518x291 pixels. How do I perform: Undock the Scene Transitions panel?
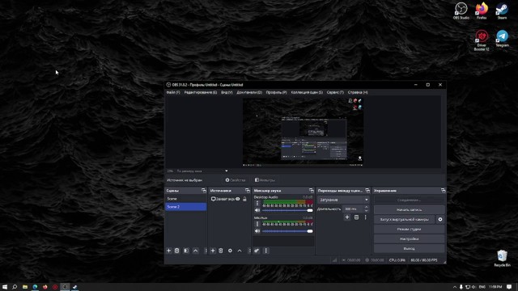367,191
